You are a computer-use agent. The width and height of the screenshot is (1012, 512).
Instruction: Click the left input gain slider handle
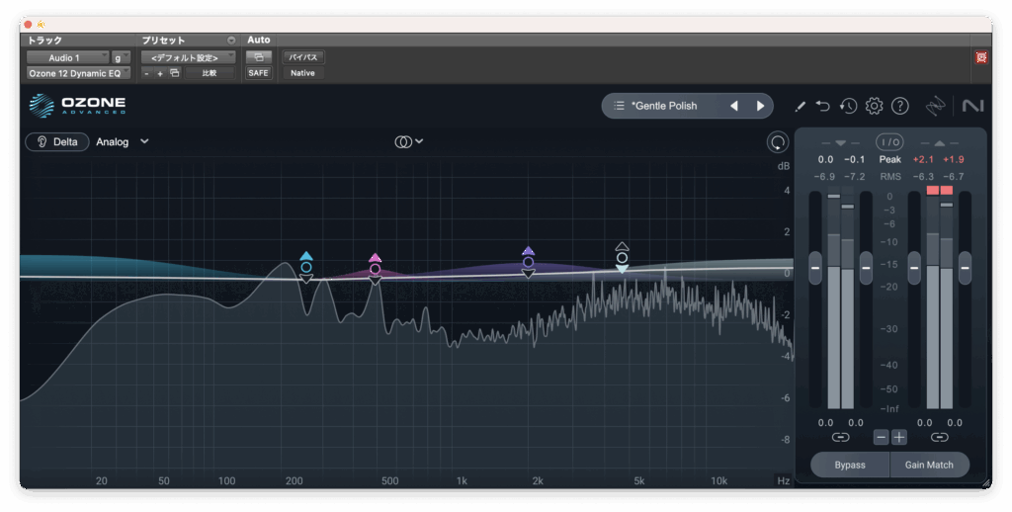815,267
